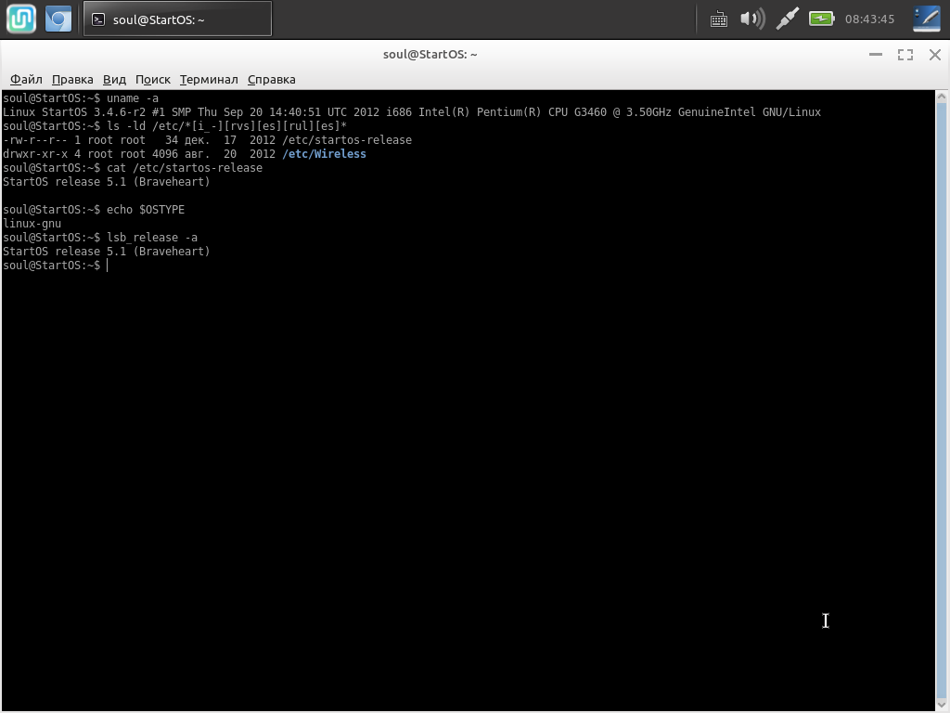950x713 pixels.
Task: Open the desktop pager icon on panel
Action: [x=927, y=19]
